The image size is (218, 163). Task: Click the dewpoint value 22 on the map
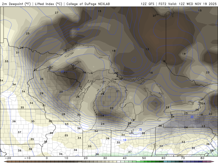click(116, 73)
